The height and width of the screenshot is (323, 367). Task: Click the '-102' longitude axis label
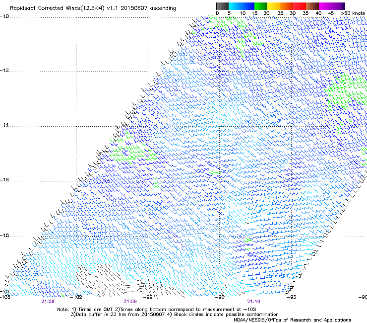point(76,297)
